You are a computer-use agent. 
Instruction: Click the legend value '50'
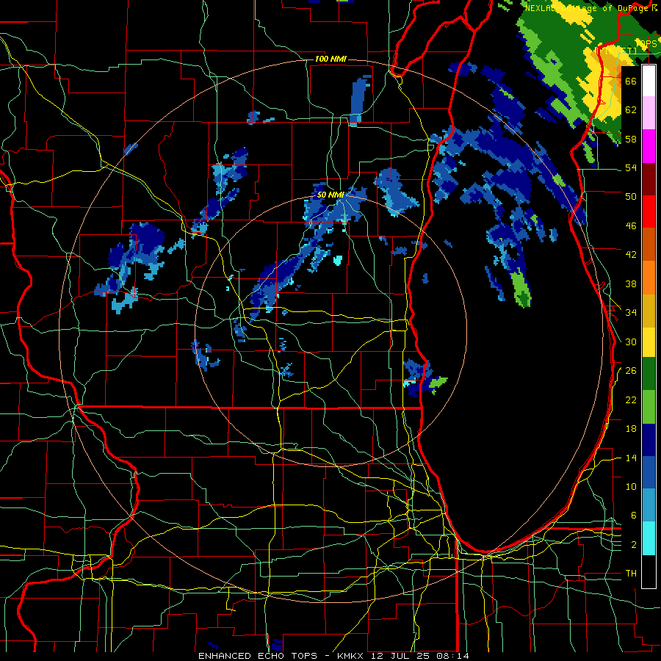tap(631, 197)
